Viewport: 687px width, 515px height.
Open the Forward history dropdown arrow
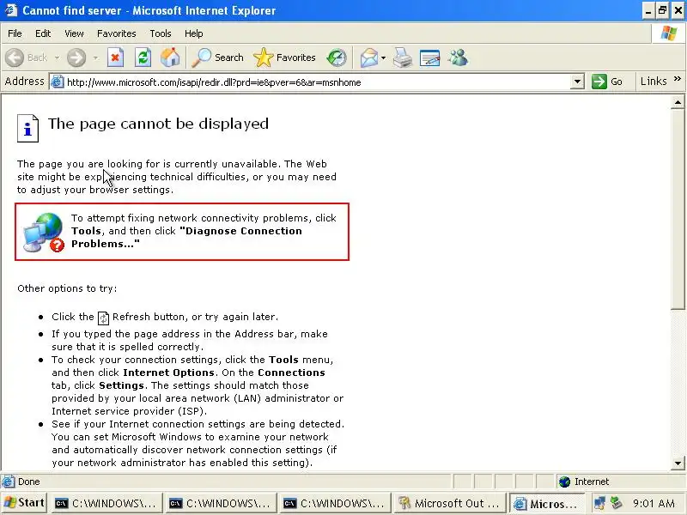point(95,58)
